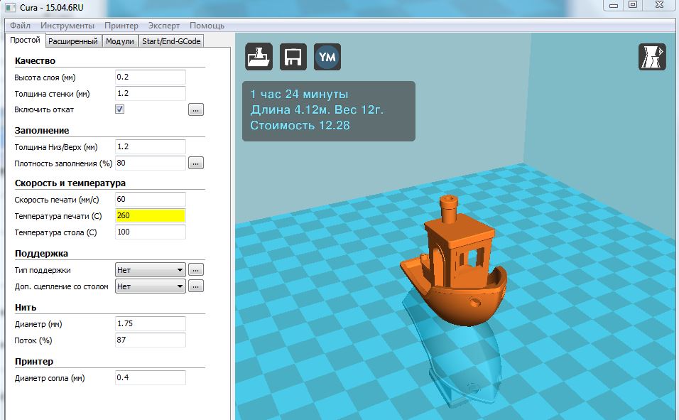Open fill density ellipsis settings button
Viewport: 679px width, 420px height.
tap(196, 163)
